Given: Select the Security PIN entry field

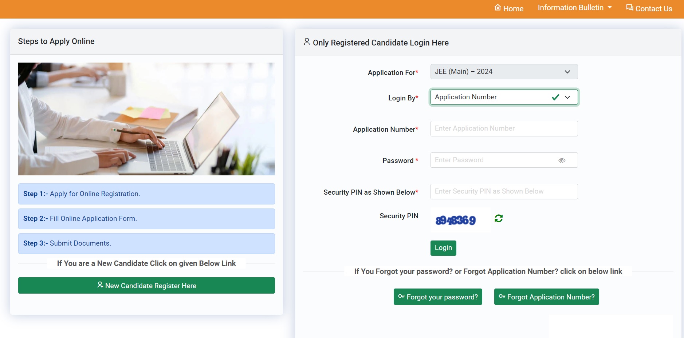Looking at the screenshot, I should coord(504,191).
